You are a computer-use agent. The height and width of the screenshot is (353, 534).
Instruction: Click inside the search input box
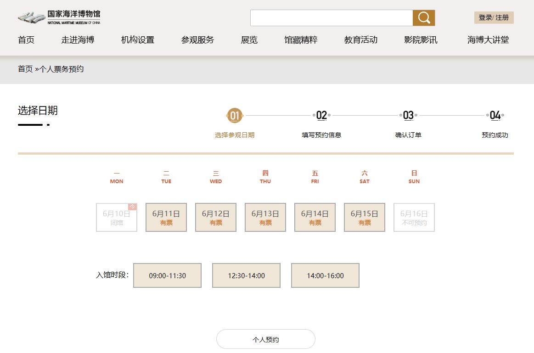coord(331,17)
